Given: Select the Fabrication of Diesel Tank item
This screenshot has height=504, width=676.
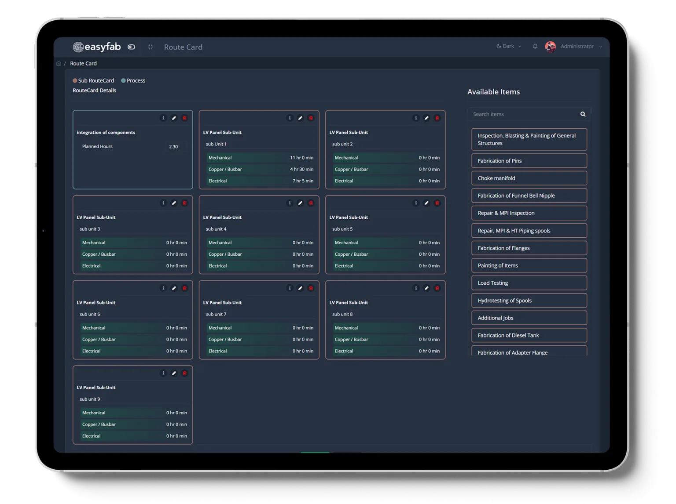Looking at the screenshot, I should click(x=529, y=335).
